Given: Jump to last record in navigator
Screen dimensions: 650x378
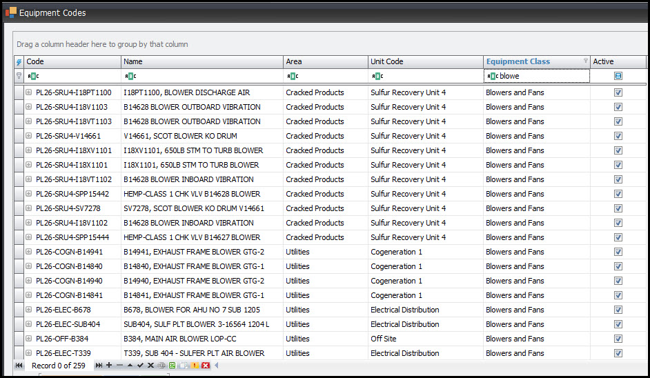Looking at the screenshot, I should click(x=99, y=365).
